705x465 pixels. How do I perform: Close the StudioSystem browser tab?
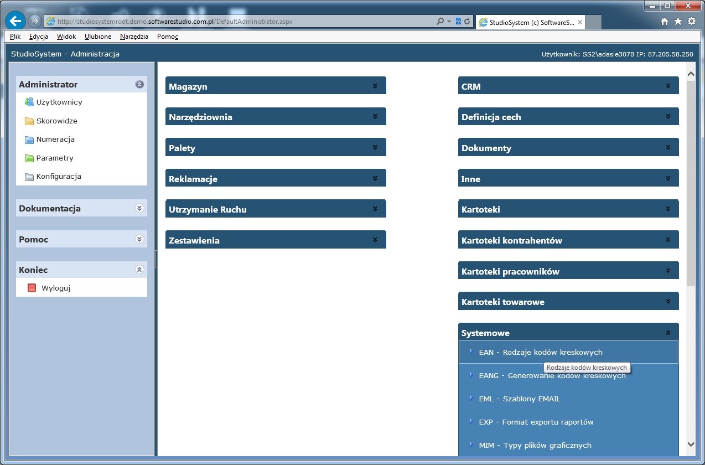coord(579,22)
